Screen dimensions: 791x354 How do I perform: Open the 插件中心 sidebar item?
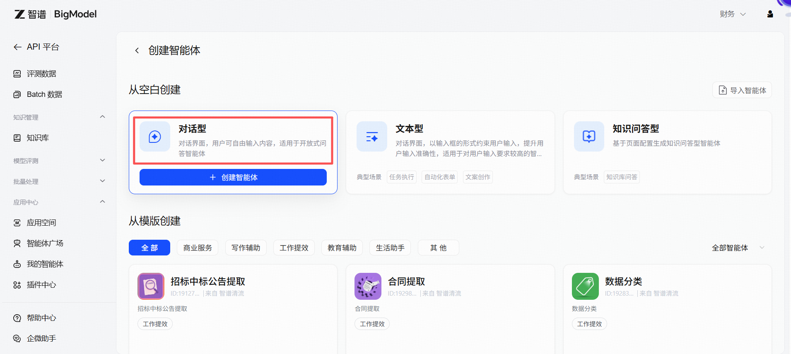click(x=41, y=285)
